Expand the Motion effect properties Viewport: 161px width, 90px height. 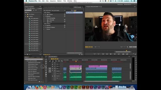44,14
